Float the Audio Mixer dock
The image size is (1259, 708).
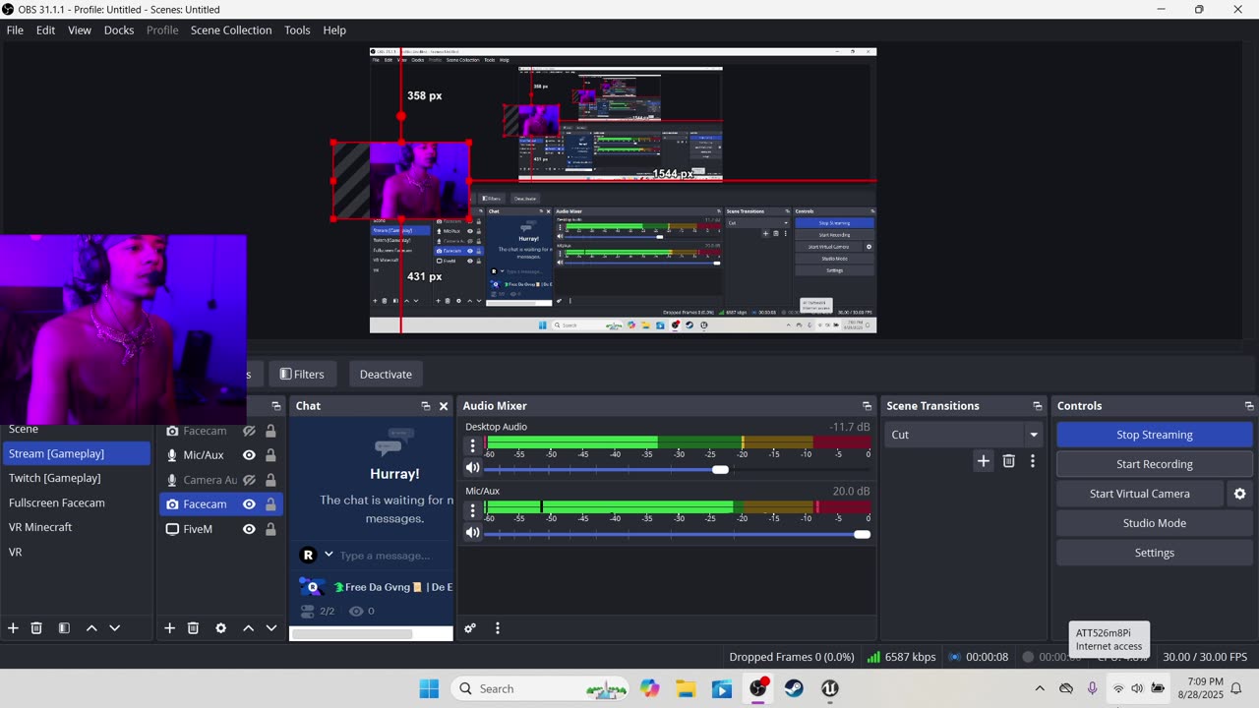coord(867,406)
